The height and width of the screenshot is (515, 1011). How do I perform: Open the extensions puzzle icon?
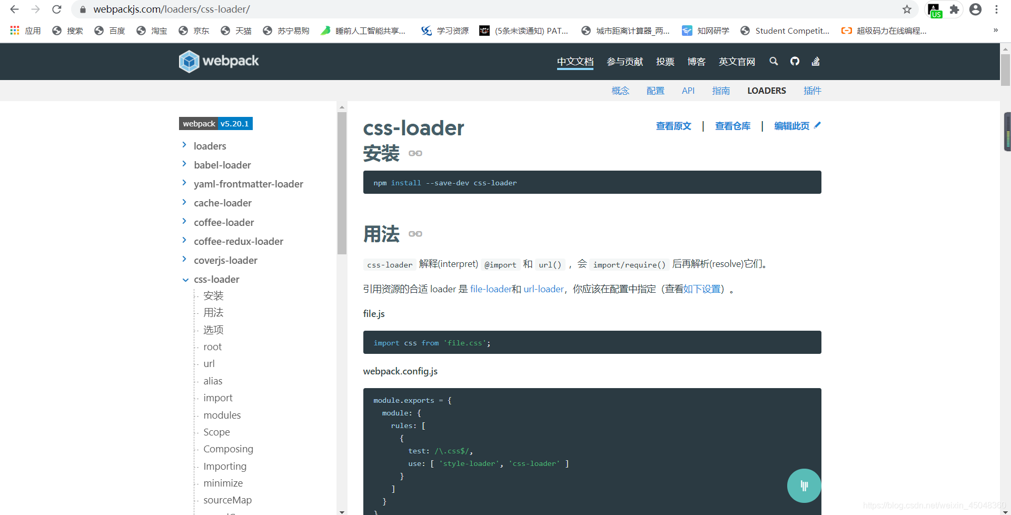954,9
